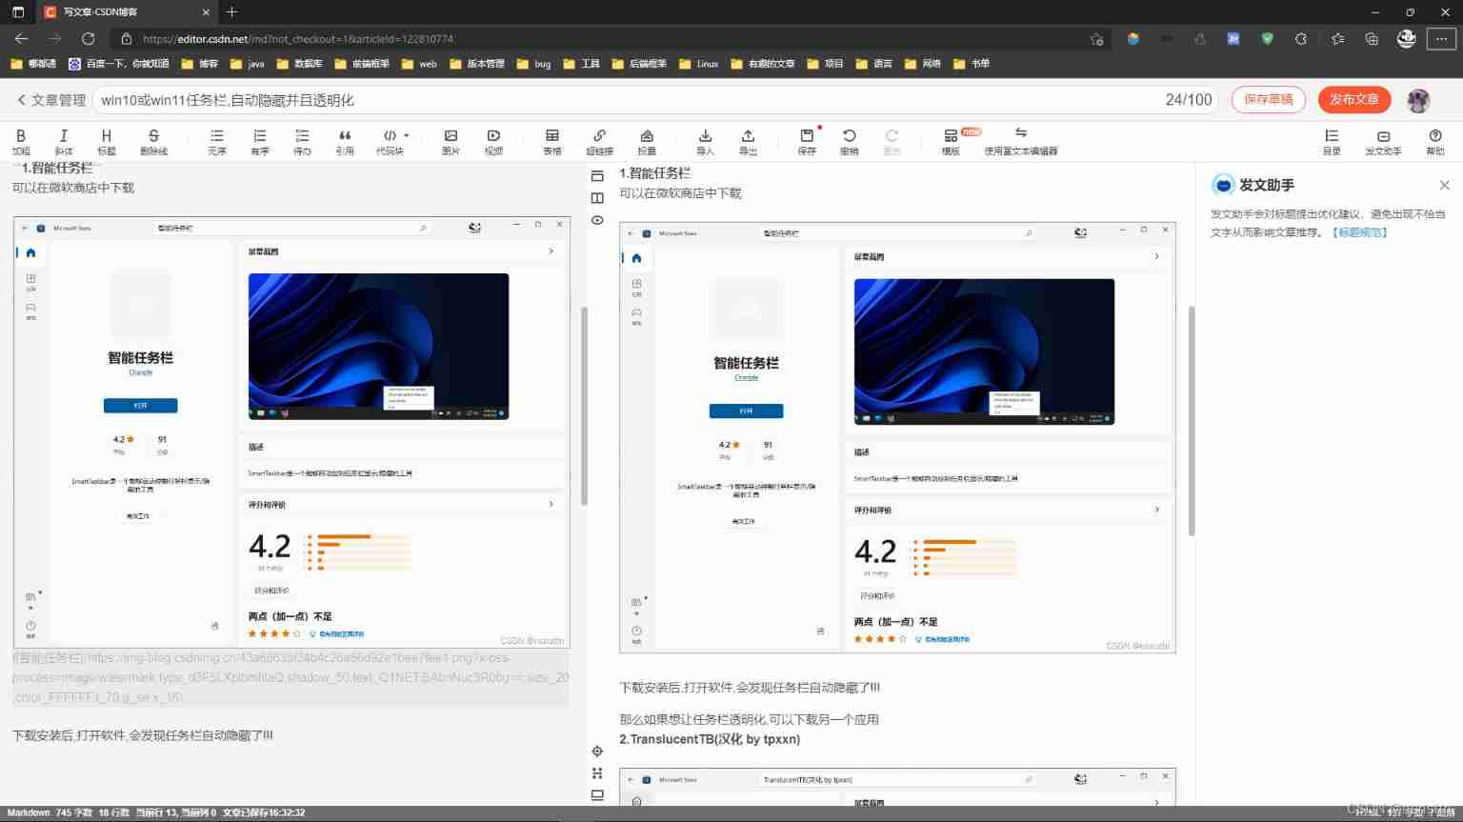1463x822 pixels.
Task: Click 保存草稿 to save draft
Action: click(x=1269, y=99)
